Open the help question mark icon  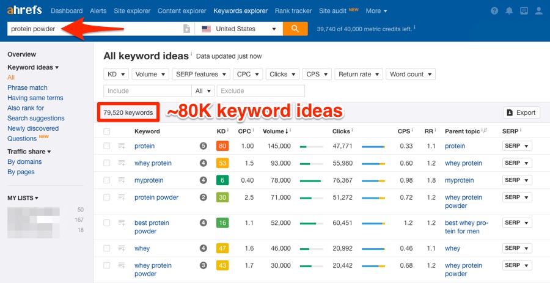click(494, 11)
